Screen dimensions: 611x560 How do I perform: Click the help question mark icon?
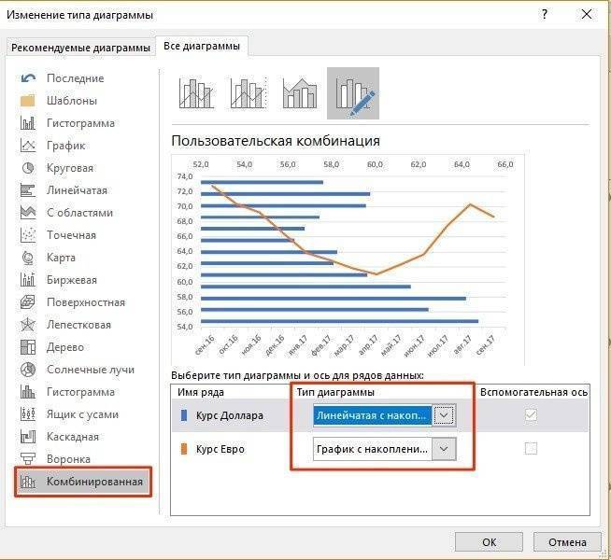click(544, 14)
